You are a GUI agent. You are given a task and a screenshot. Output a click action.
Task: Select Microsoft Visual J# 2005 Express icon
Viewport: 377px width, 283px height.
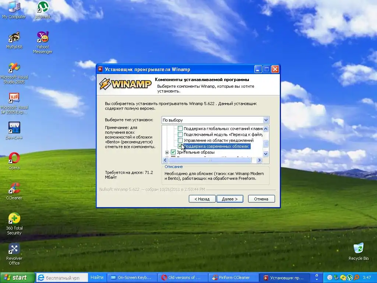tap(14, 103)
